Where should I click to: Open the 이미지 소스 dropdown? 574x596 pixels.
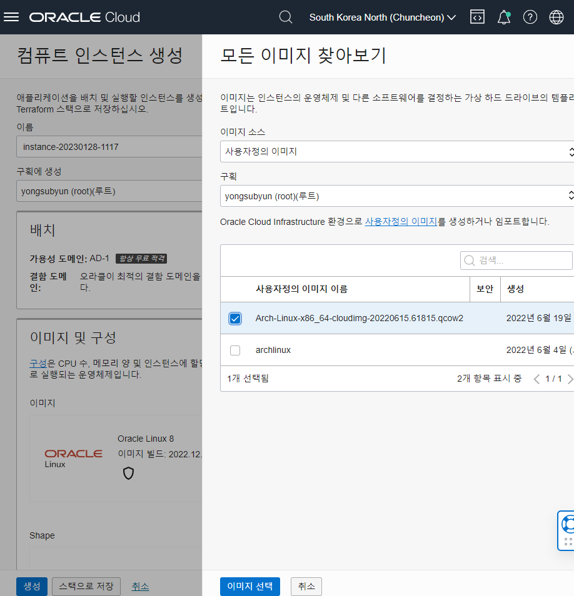pyautogui.click(x=397, y=152)
